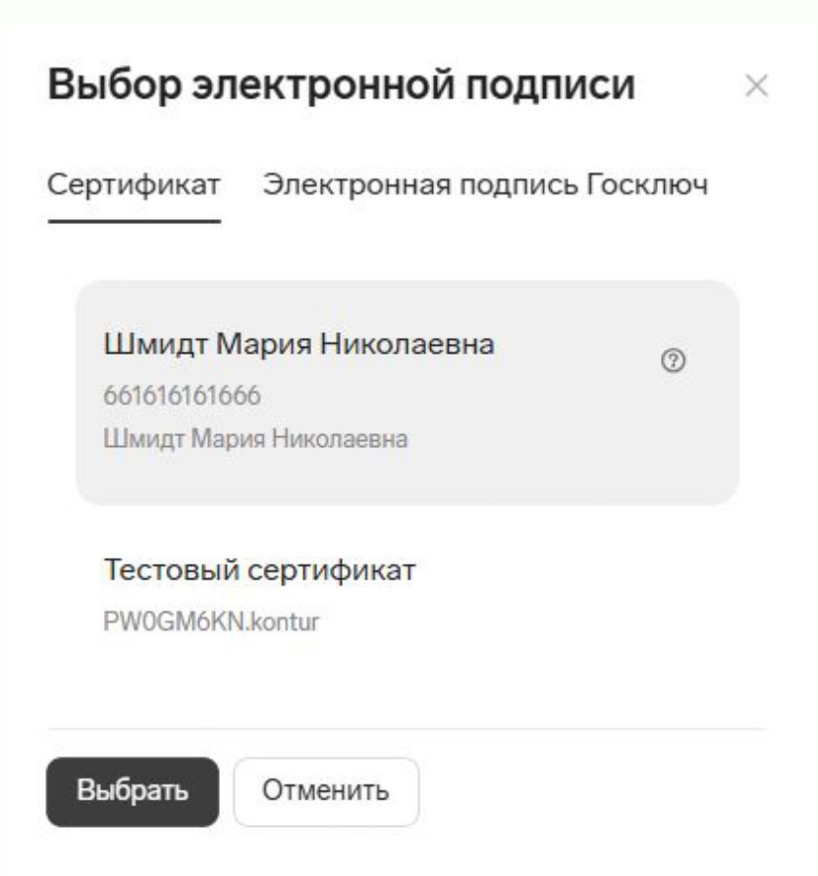This screenshot has width=818, height=876.
Task: Click the word Госключ in the second tab
Action: 647,185
